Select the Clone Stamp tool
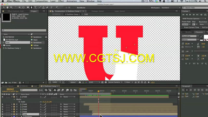The height and width of the screenshot is (117, 208). 43,8
